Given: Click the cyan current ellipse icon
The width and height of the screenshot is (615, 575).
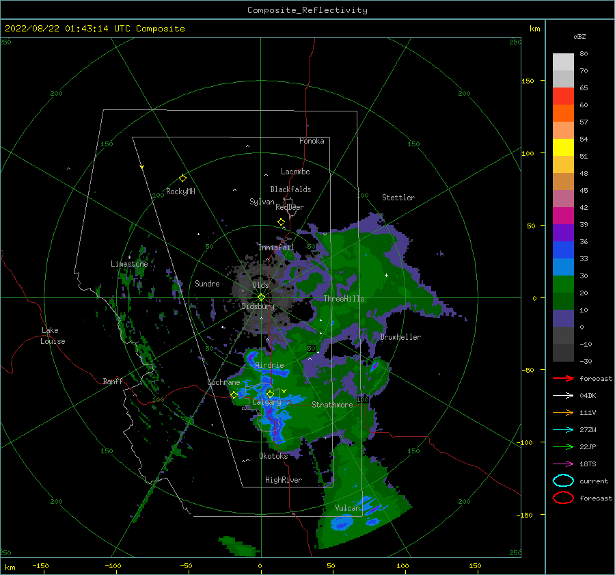Looking at the screenshot, I should pos(563,481).
